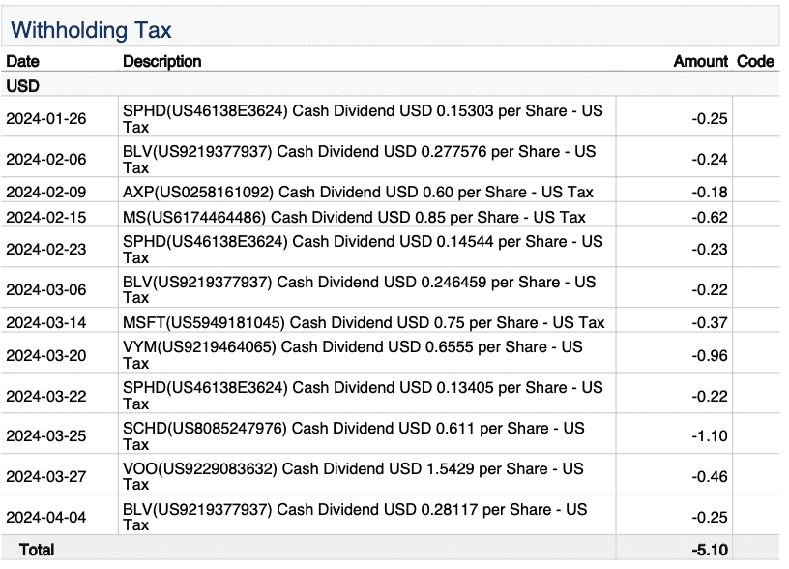Click the Total row label
789x569 pixels.
(36, 550)
